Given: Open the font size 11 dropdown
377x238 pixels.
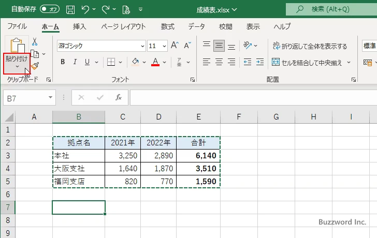Looking at the screenshot, I should pos(165,46).
